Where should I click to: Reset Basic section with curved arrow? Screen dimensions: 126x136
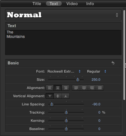click(x=113, y=63)
